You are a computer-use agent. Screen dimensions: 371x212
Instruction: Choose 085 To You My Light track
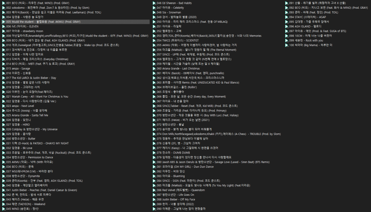(203, 185)
